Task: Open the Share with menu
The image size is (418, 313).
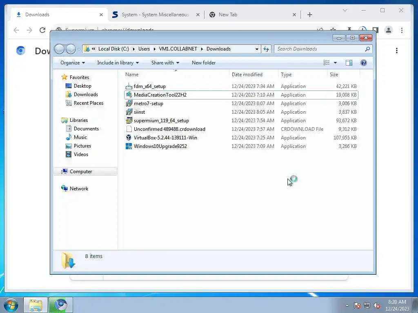Action: pos(165,63)
